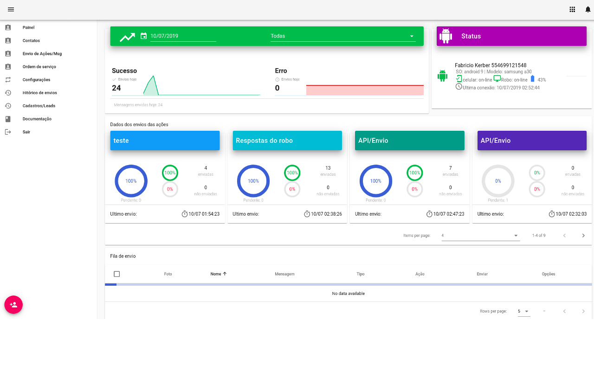Click large 0% progress ring on purple API/Envio

(x=498, y=181)
